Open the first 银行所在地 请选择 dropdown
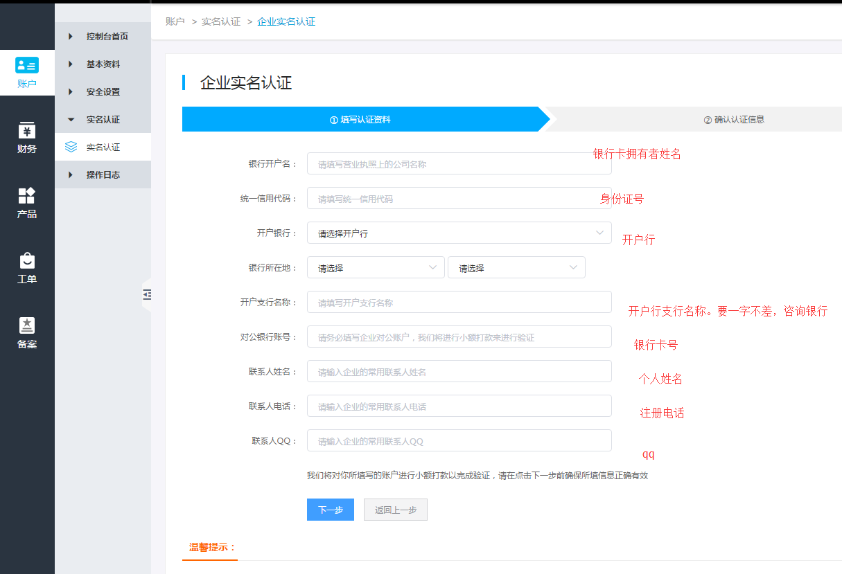 point(376,267)
